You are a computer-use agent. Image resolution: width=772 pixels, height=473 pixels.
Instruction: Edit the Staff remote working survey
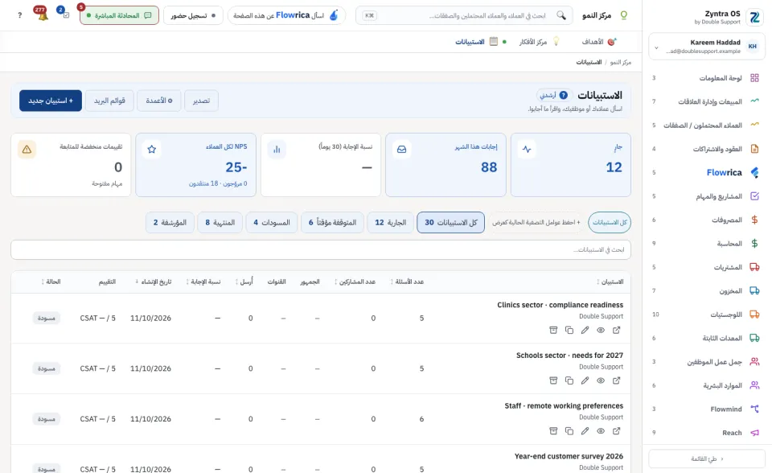[585, 430]
